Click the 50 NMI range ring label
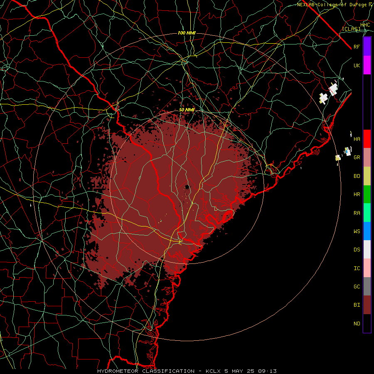 (187, 110)
